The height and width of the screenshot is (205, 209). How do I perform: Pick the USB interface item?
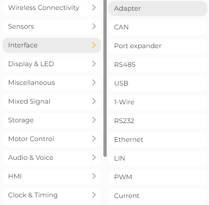(x=158, y=83)
